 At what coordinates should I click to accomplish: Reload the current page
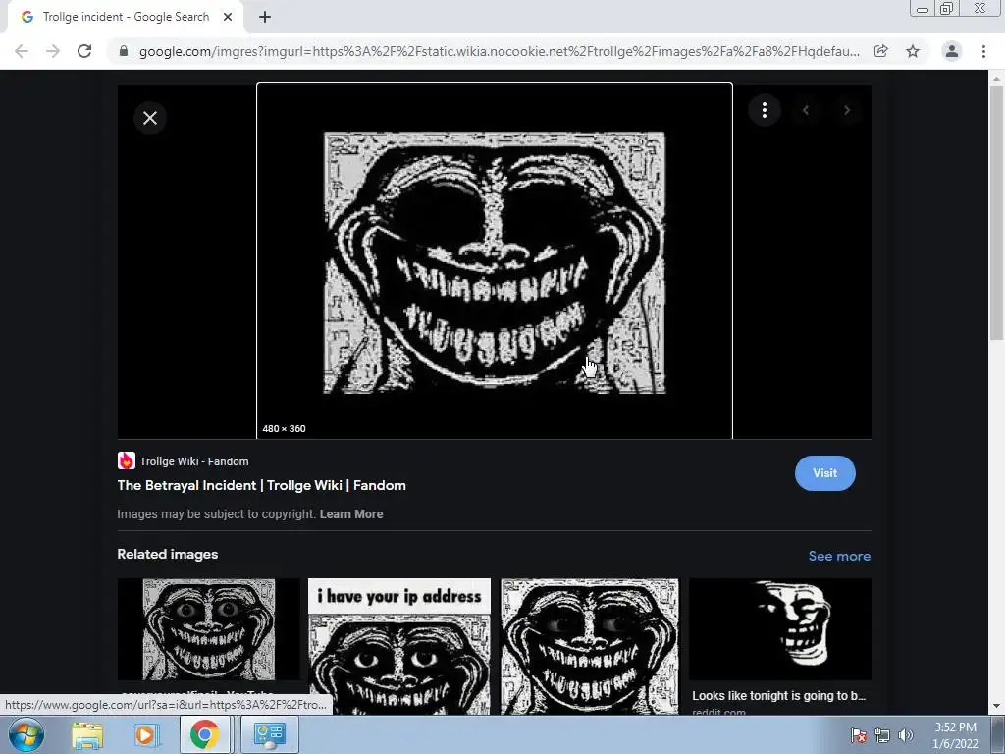(84, 51)
